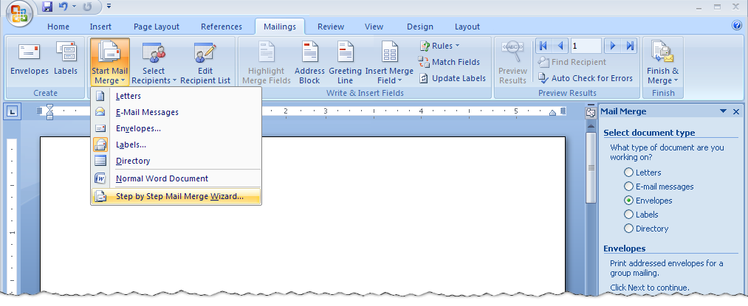Switch to the Home tab
748x306 pixels.
58,27
